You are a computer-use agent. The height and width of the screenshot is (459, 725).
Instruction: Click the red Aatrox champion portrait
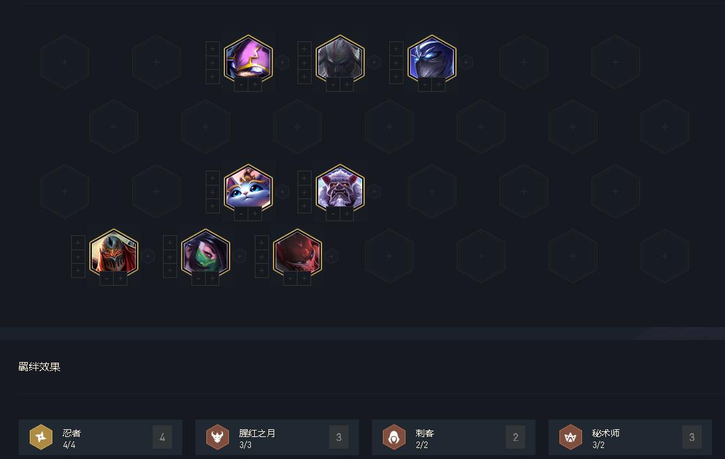298,254
